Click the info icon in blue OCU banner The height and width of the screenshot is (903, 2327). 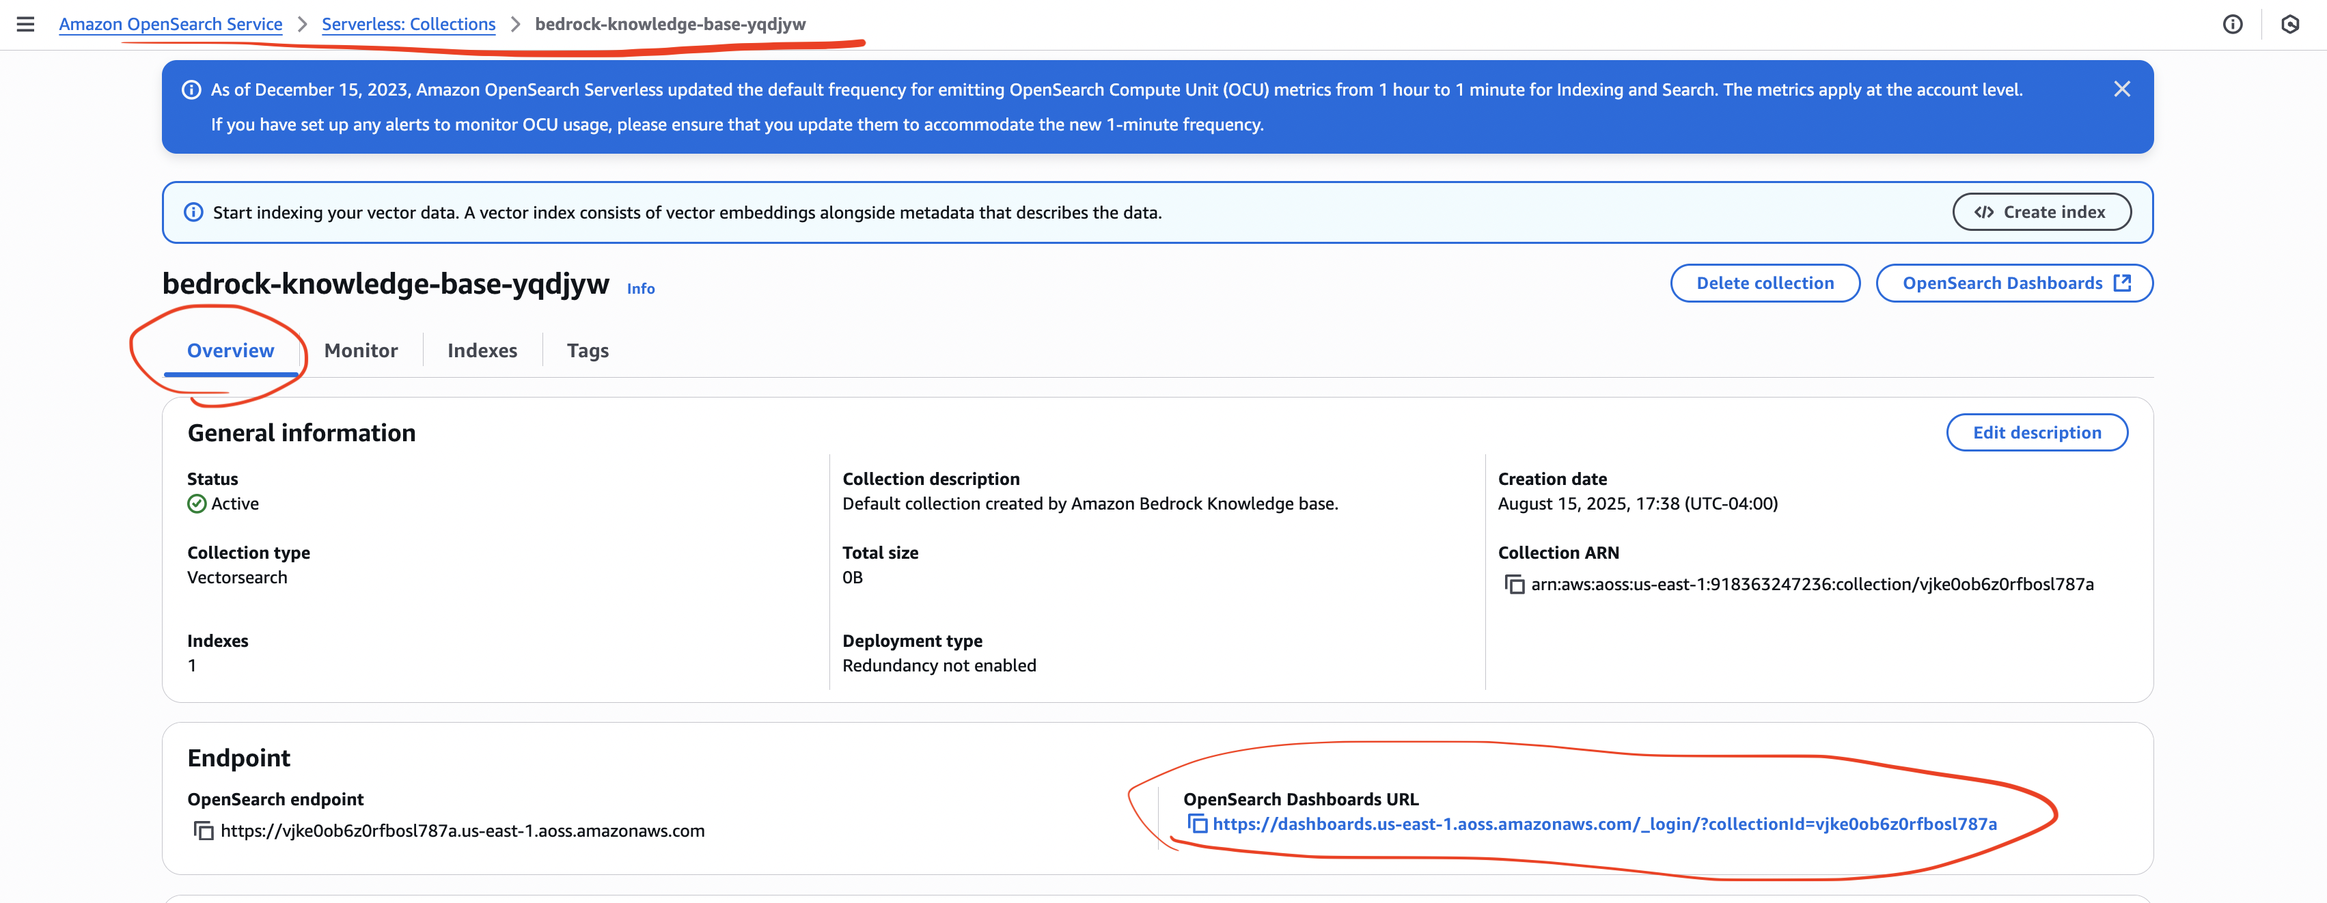pyautogui.click(x=191, y=89)
